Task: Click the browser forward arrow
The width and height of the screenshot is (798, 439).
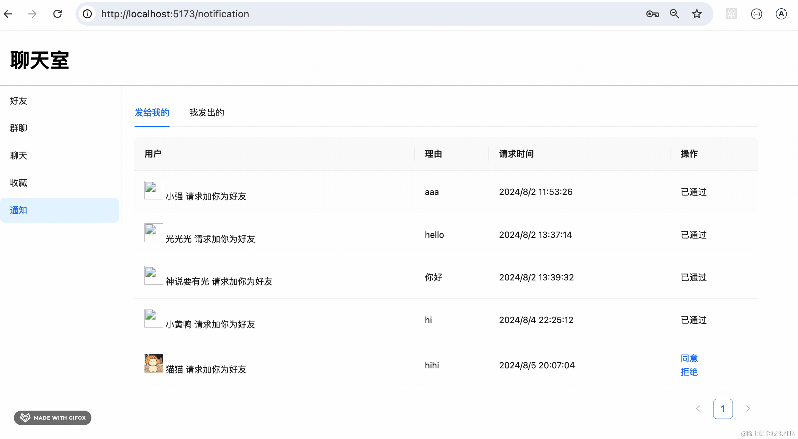Action: (x=33, y=14)
